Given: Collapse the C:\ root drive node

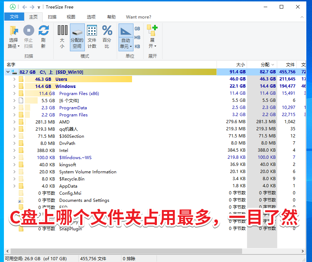Looking at the screenshot, I should (8, 72).
